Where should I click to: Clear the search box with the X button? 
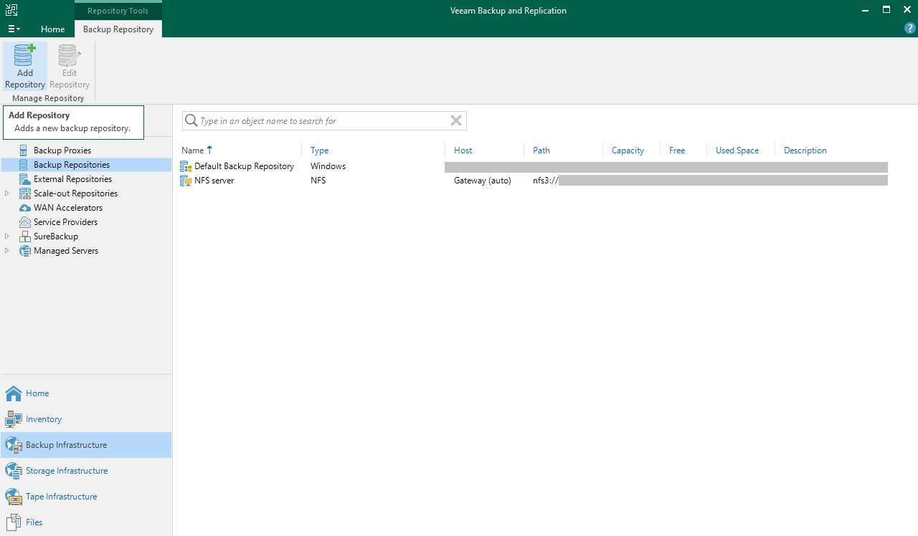456,120
